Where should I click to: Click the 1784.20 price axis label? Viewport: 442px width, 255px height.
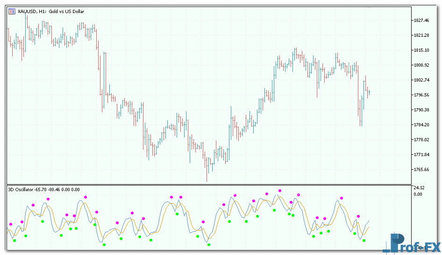pos(421,125)
